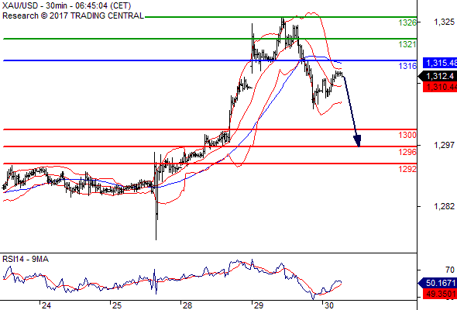Image resolution: width=457 pixels, height=310 pixels.
Task: Click the 1,325 price axis label
Action: click(x=444, y=22)
